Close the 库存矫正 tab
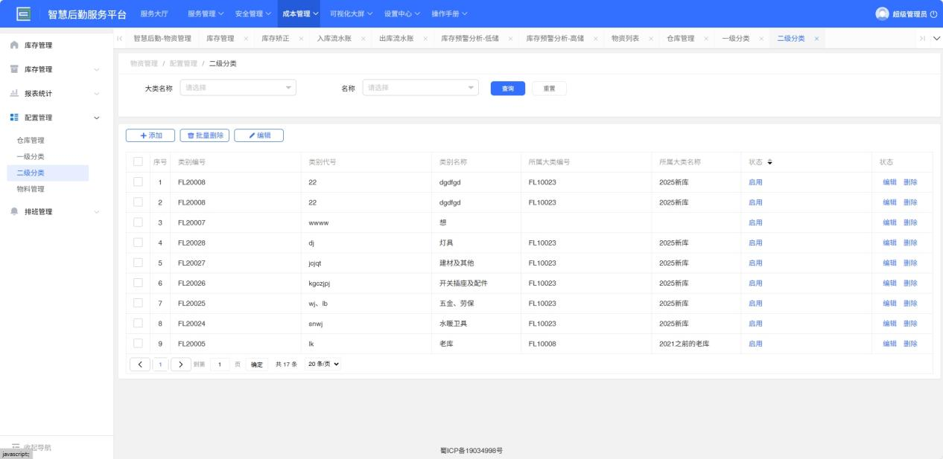Image resolution: width=943 pixels, height=459 pixels. click(301, 39)
